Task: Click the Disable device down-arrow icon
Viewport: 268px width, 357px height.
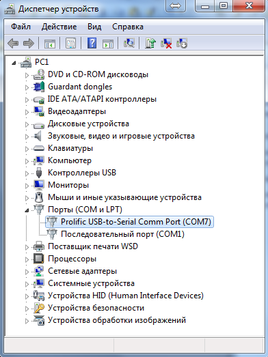Action: click(x=182, y=43)
